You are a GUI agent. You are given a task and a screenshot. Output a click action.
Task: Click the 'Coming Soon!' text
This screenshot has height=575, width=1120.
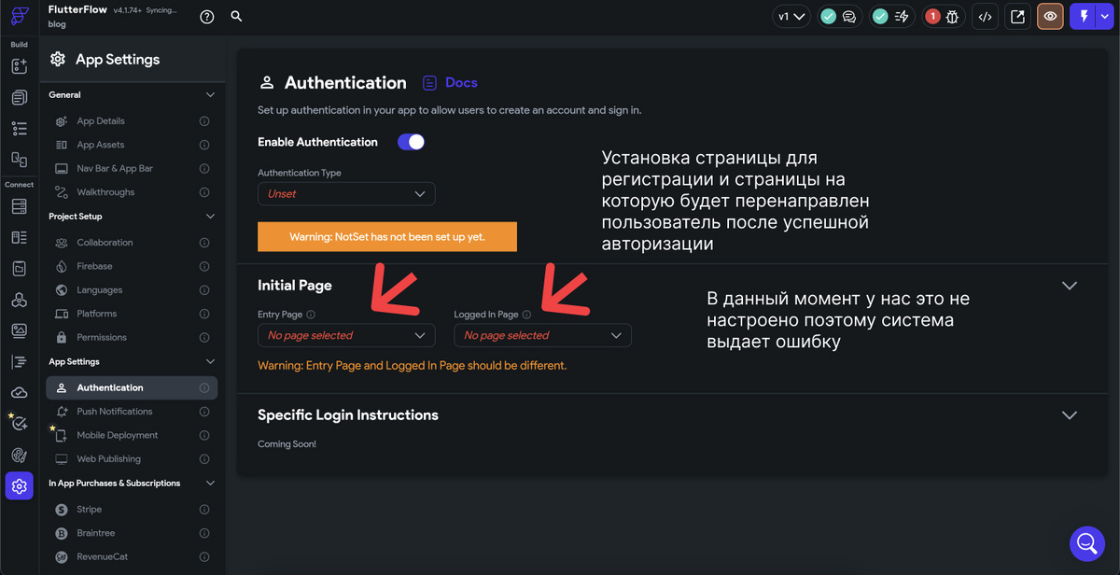click(287, 444)
